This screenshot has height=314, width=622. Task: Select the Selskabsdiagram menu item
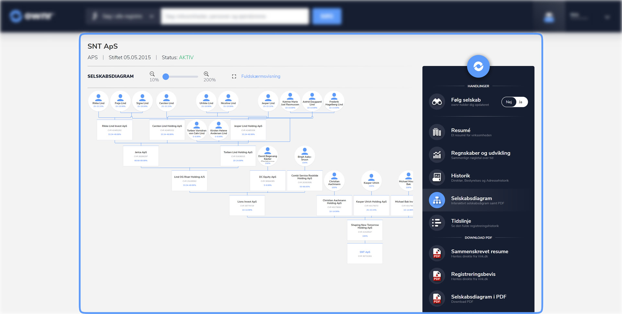pos(478,200)
